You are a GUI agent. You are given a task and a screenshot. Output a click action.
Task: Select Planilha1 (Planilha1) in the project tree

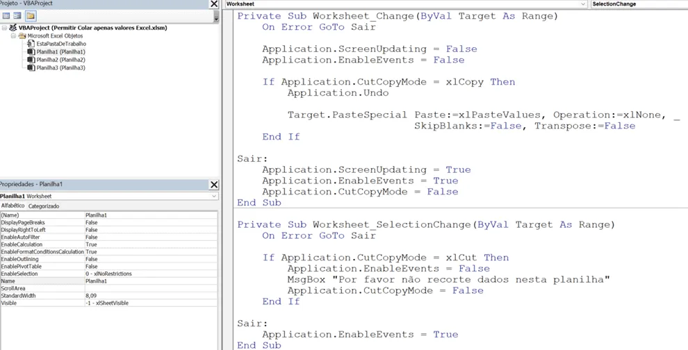point(60,52)
